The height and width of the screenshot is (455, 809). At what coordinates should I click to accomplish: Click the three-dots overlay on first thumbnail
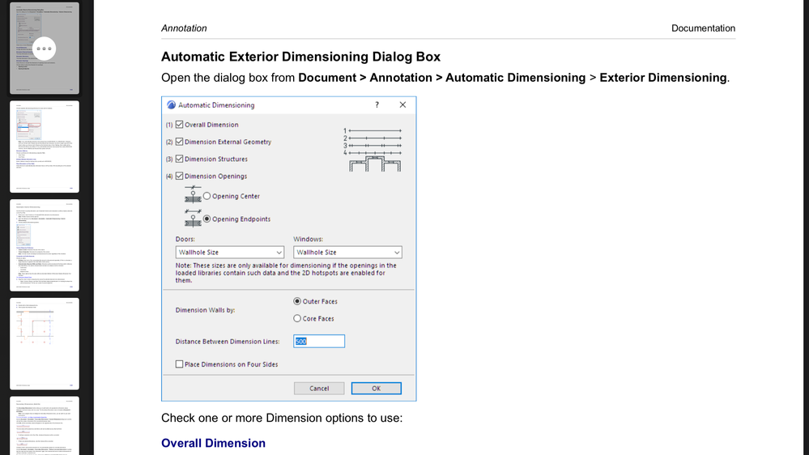pos(45,49)
